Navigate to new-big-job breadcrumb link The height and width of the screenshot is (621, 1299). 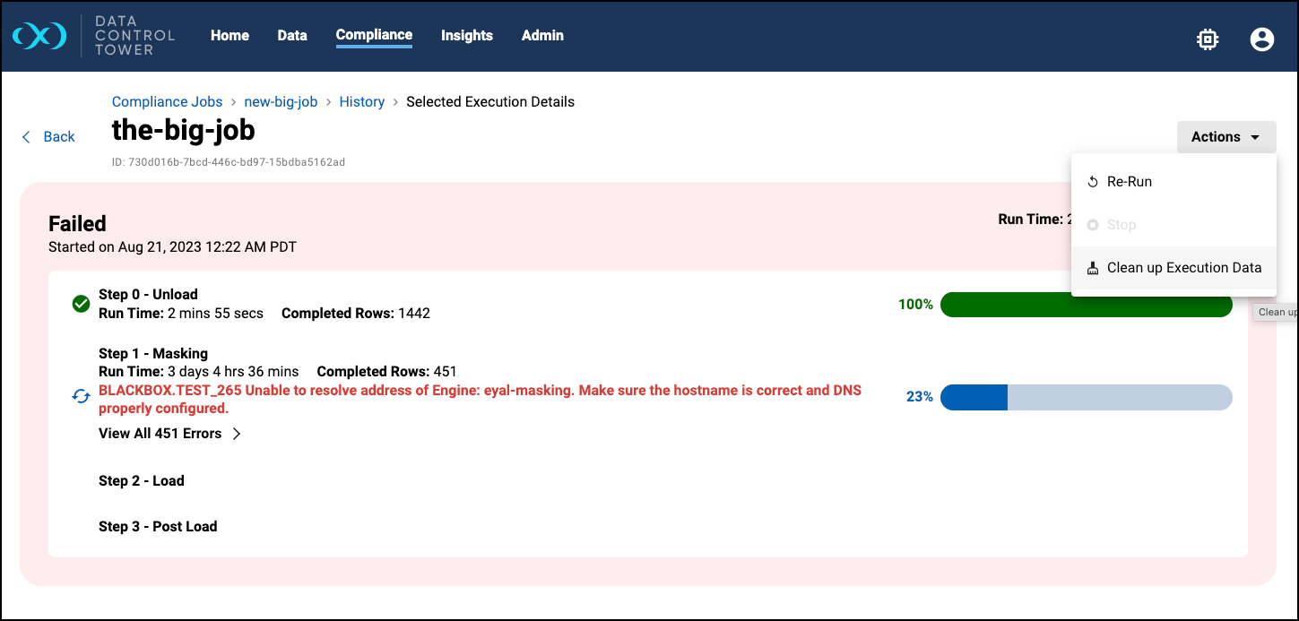click(281, 102)
